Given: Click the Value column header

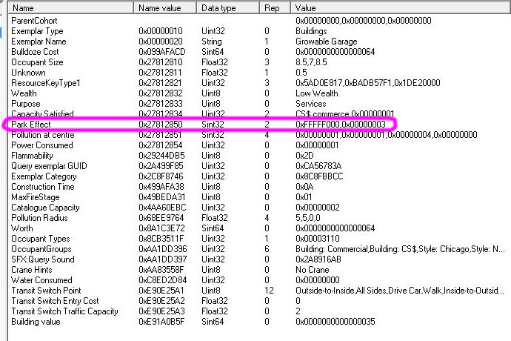Looking at the screenshot, I should 401,8.
